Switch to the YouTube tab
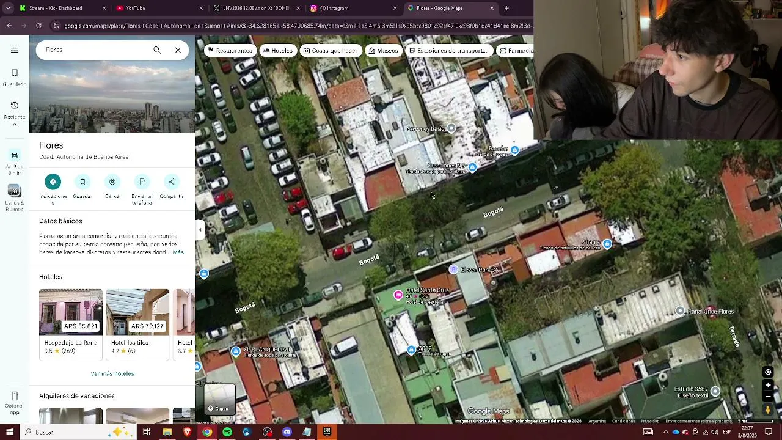782x440 pixels. tap(160, 9)
